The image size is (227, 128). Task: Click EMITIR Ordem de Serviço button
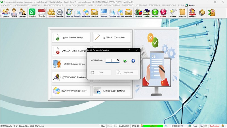(69, 64)
